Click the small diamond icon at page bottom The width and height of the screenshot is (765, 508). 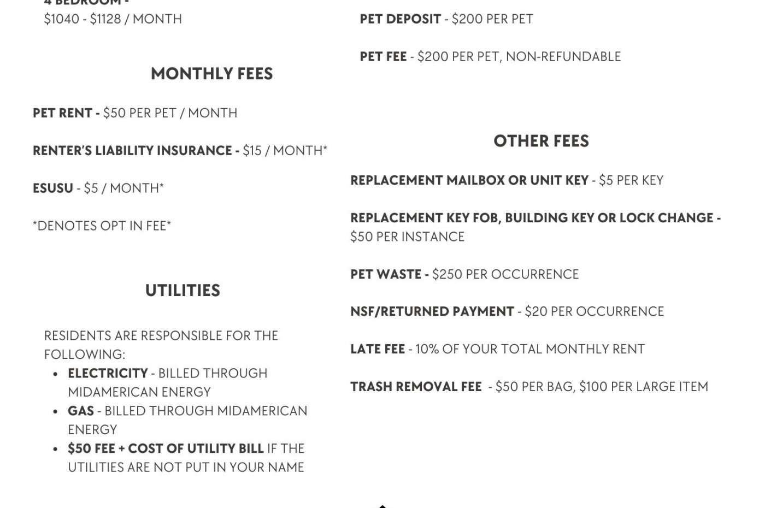(x=382, y=506)
